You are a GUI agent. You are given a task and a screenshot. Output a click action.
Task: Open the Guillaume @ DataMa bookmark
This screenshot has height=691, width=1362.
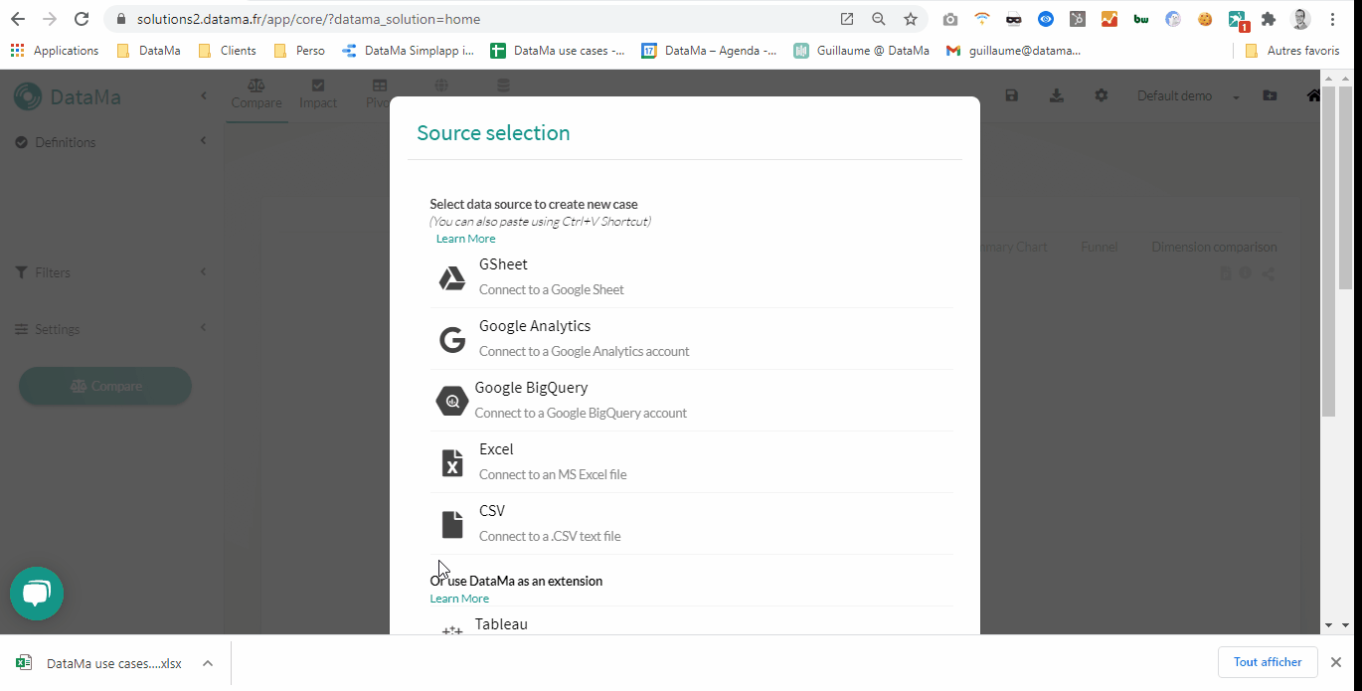click(861, 51)
